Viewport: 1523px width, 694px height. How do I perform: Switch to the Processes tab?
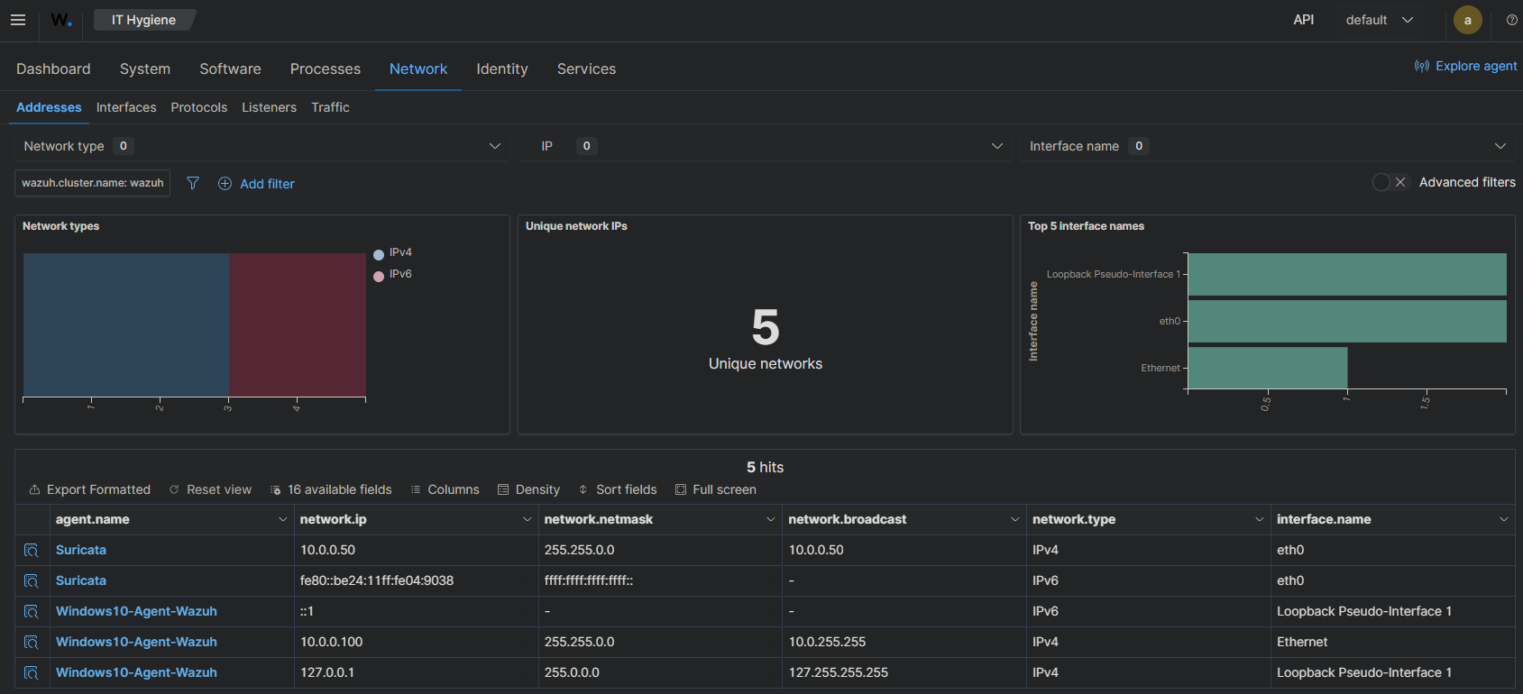(x=325, y=68)
